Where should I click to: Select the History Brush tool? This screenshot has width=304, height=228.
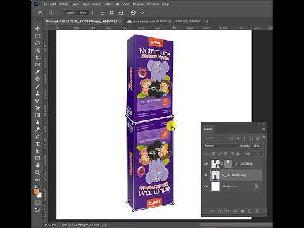point(38,101)
